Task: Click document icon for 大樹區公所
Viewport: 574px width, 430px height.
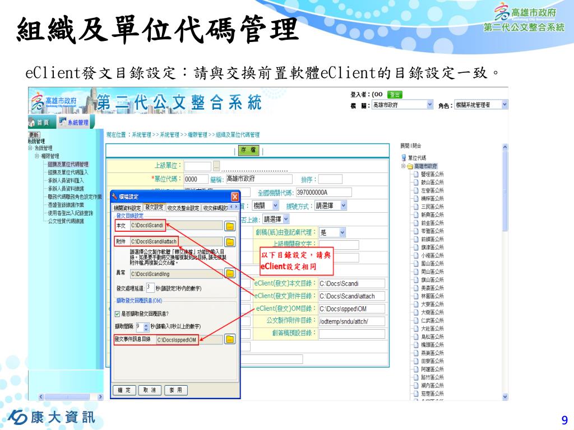Action: coord(416,312)
